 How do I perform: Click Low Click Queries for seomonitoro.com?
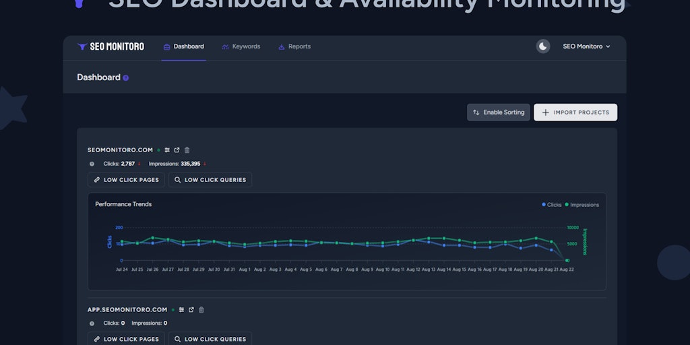coord(210,179)
